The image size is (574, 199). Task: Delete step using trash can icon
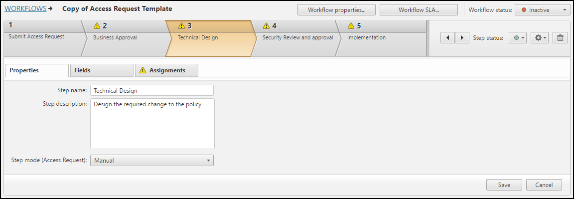560,38
